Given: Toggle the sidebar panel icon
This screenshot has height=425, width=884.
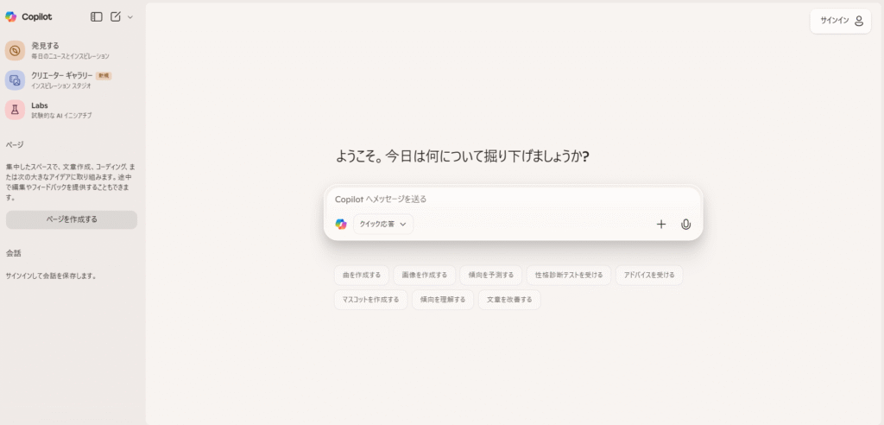Looking at the screenshot, I should coord(97,16).
